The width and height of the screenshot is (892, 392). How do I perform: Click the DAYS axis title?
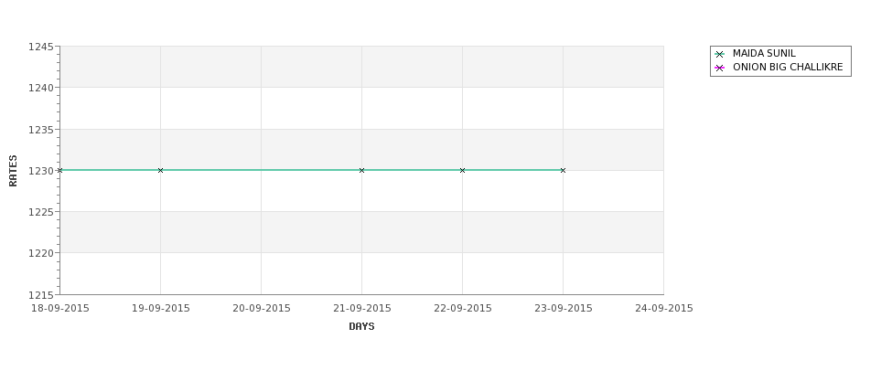tap(361, 326)
